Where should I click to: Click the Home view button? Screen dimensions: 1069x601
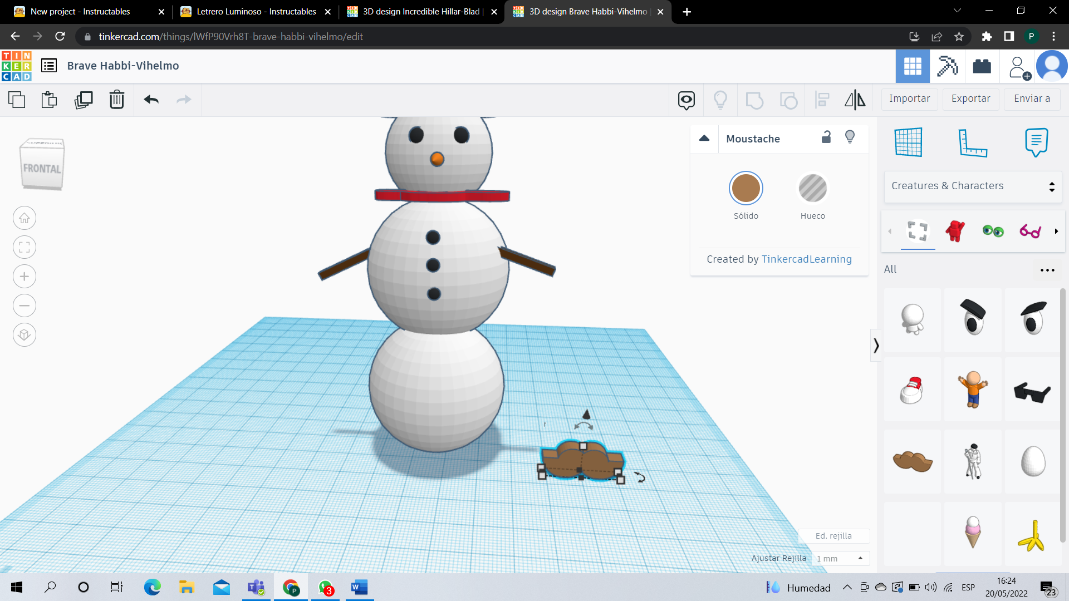pos(24,218)
